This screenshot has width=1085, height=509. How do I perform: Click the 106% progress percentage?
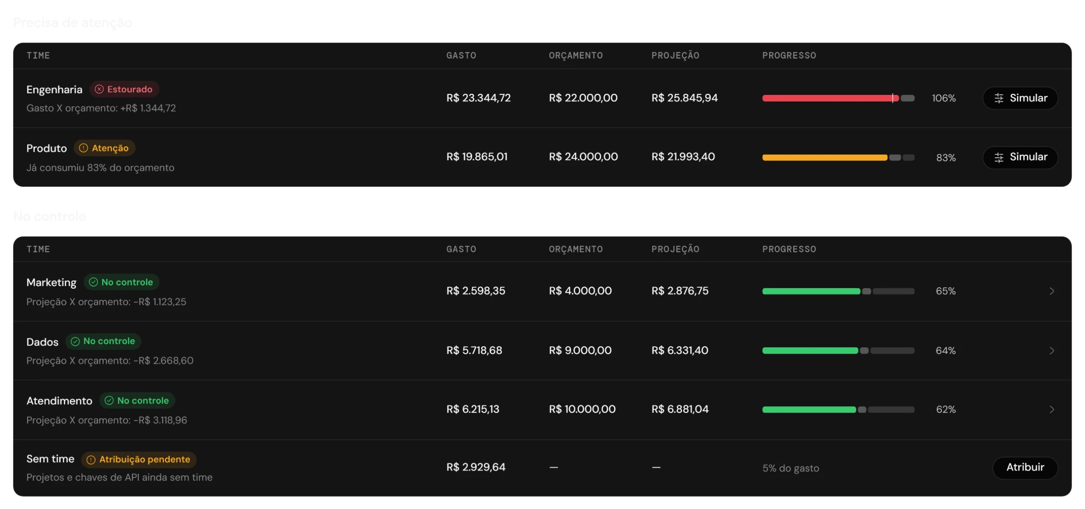944,98
